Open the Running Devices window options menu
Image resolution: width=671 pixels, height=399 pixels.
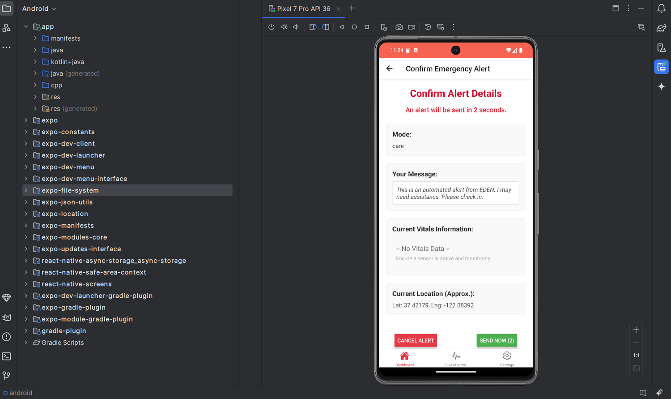[x=629, y=9]
